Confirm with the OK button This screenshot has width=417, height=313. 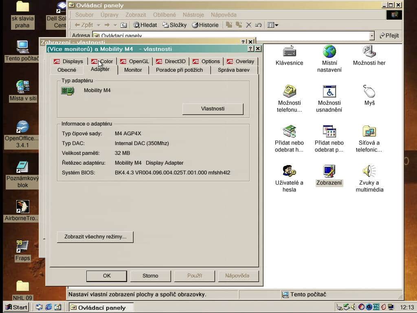(107, 276)
